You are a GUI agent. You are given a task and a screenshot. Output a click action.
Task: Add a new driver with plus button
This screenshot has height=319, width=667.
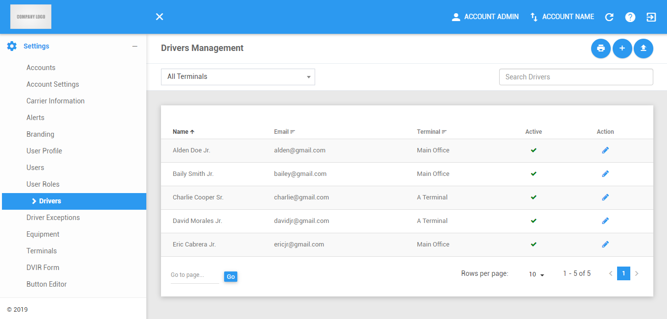point(622,48)
